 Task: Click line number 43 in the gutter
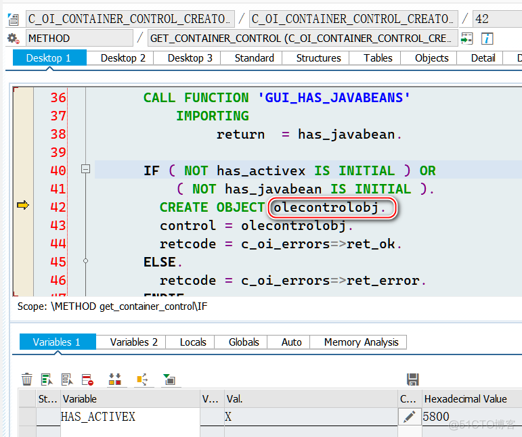(x=58, y=225)
